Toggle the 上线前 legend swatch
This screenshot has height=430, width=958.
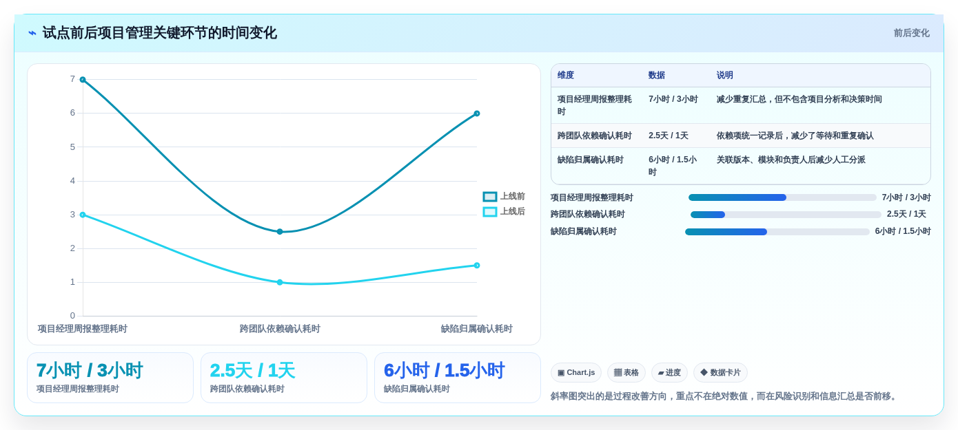(490, 197)
